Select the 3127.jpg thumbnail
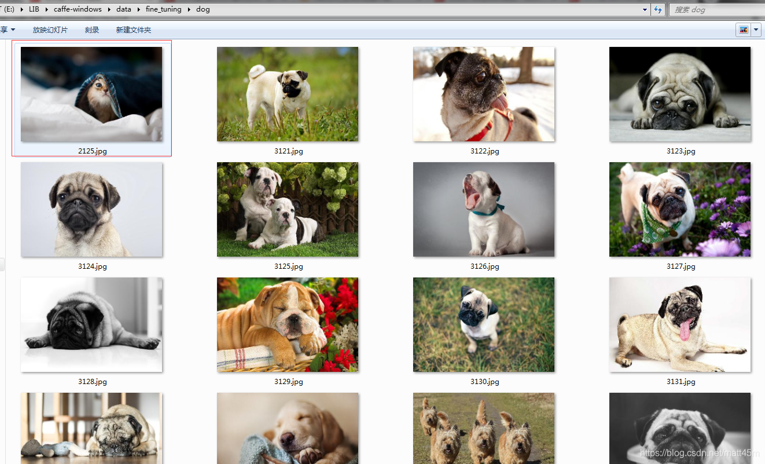 [680, 209]
